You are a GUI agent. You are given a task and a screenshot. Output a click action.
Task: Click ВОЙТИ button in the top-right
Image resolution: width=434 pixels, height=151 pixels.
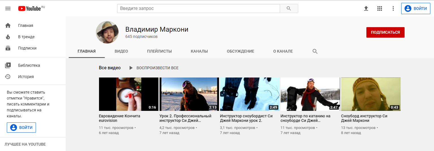pos(416,8)
